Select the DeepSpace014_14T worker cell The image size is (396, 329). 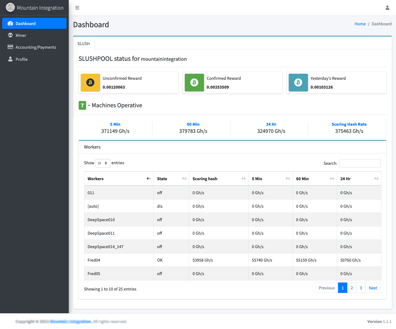pyautogui.click(x=119, y=247)
